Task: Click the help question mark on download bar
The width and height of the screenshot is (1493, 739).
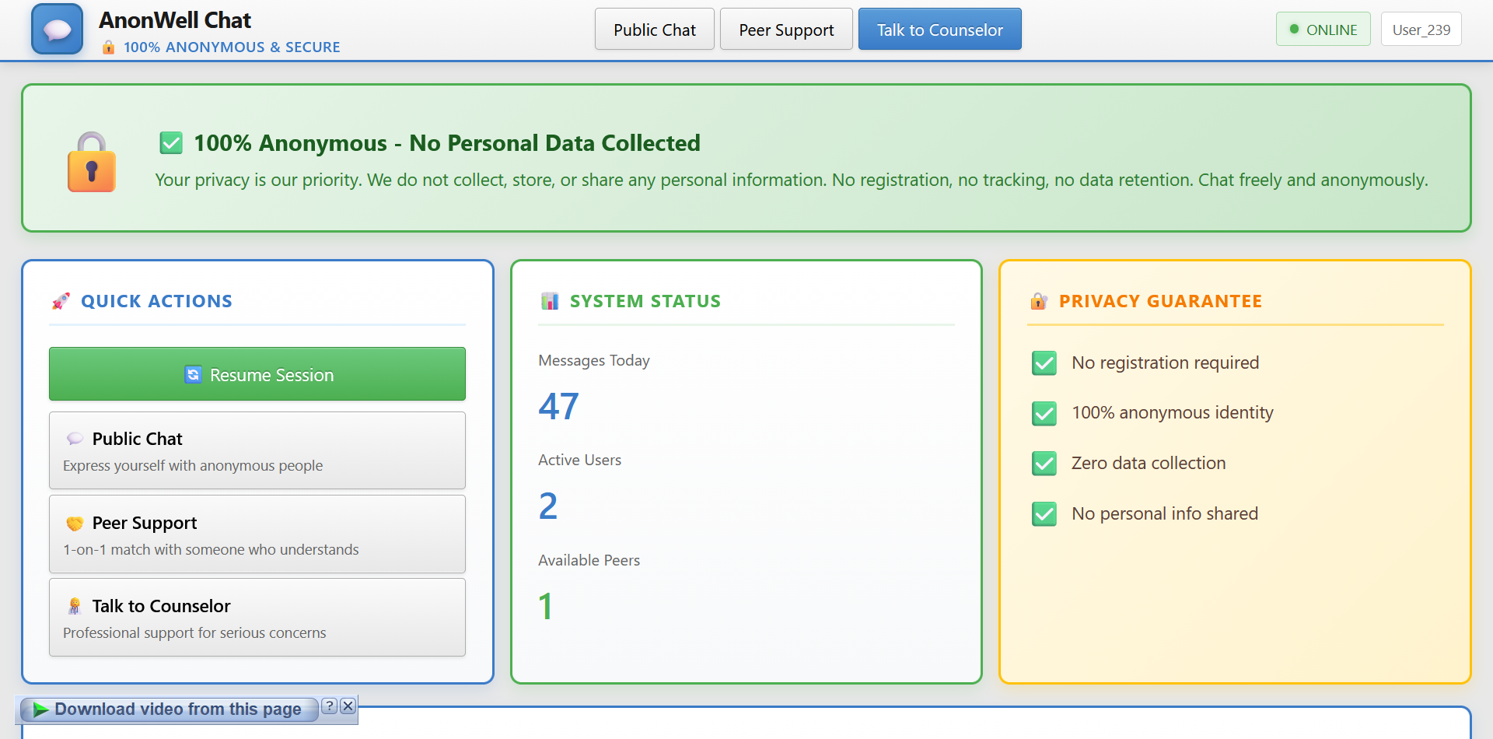Action: tap(330, 706)
